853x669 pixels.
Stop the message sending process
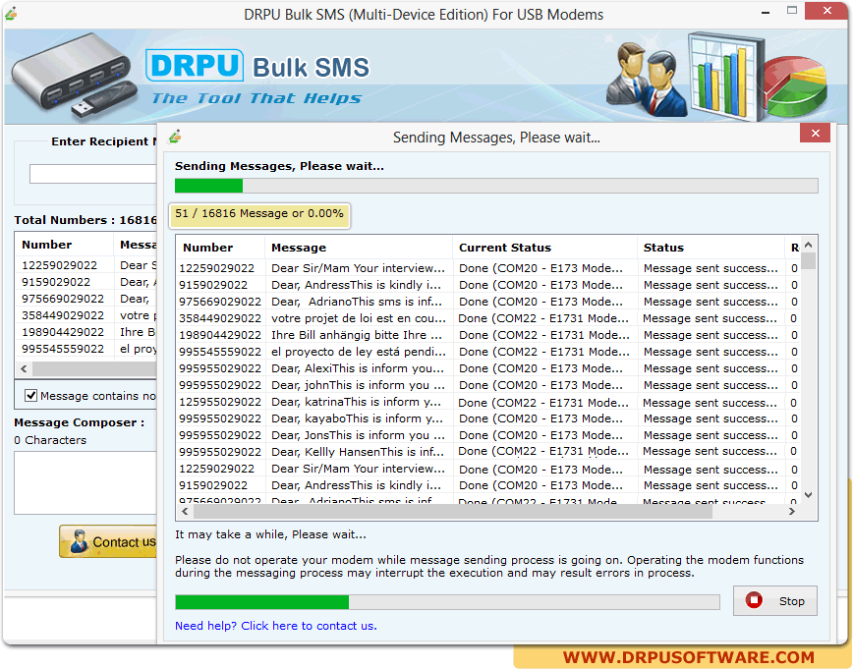[774, 600]
